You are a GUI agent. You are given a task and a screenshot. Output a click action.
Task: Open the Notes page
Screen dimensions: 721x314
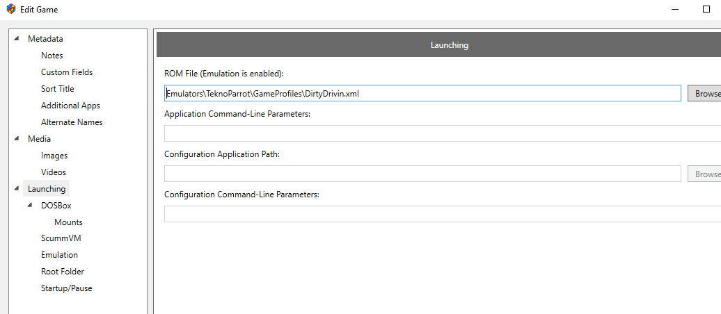pos(52,56)
